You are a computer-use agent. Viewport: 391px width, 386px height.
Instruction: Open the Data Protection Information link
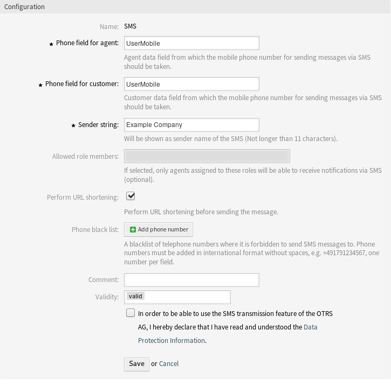click(x=172, y=340)
